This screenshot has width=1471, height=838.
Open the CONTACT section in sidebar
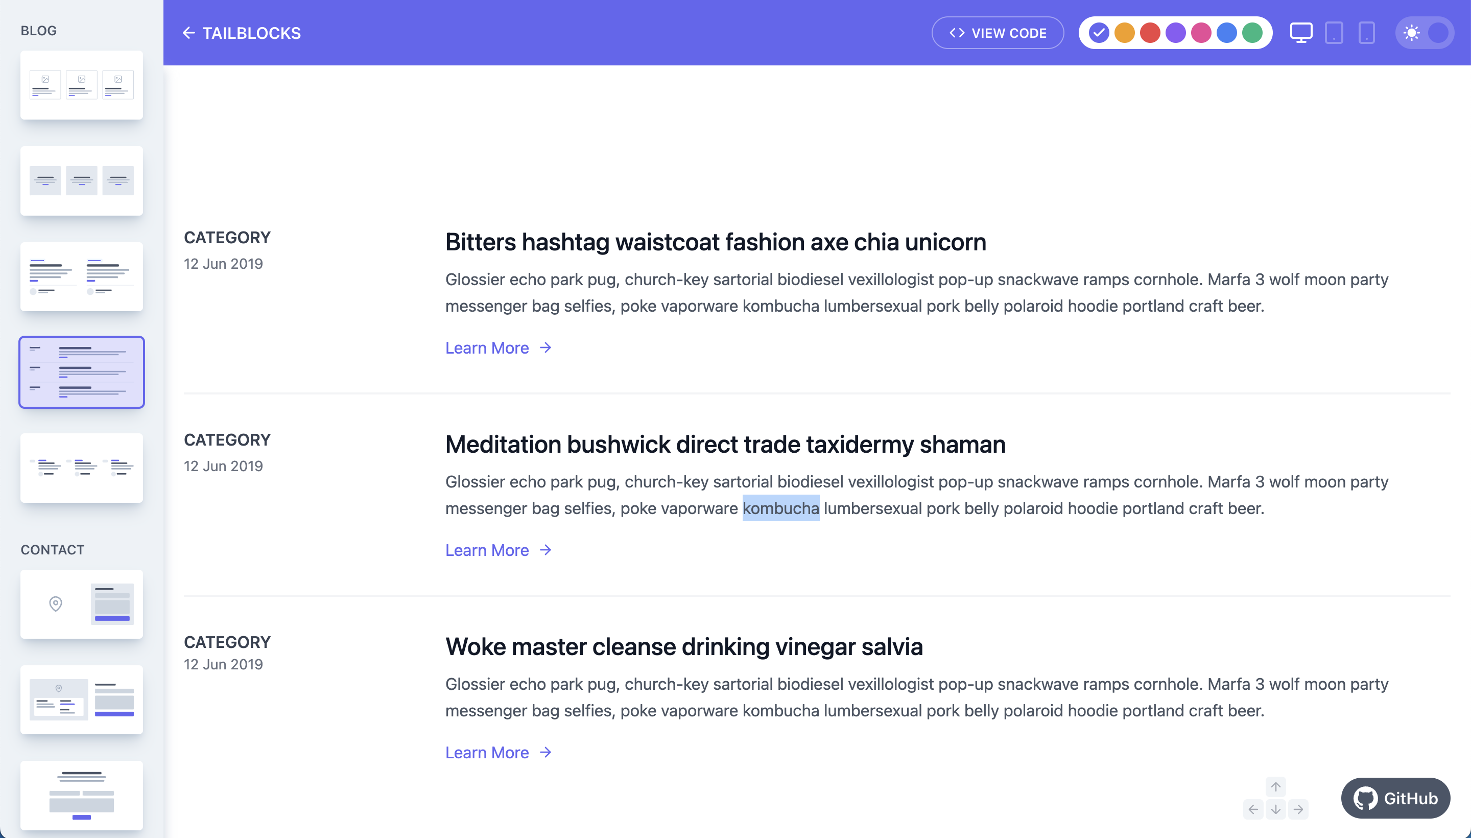[x=52, y=549]
